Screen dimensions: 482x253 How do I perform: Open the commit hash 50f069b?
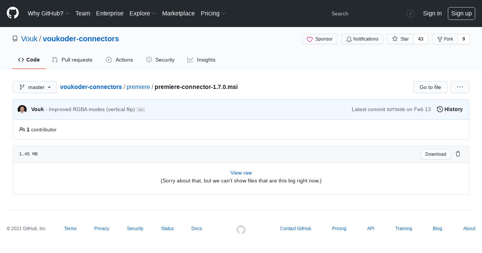[396, 110]
